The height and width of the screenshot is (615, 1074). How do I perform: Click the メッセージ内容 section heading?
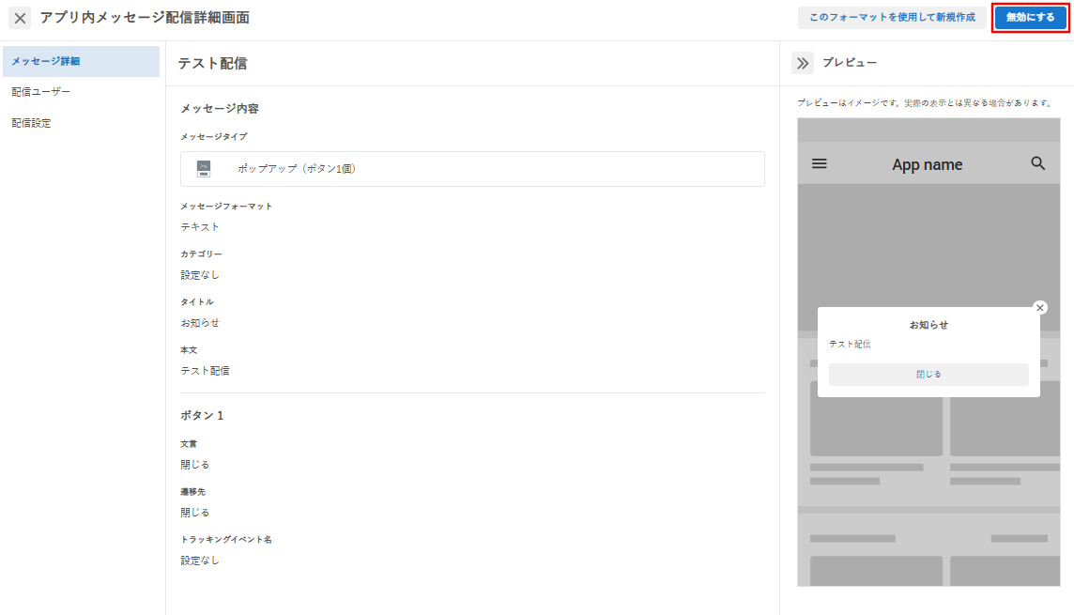pyautogui.click(x=219, y=108)
